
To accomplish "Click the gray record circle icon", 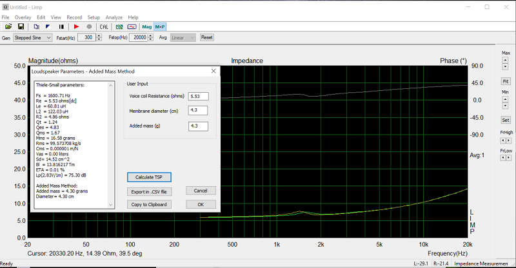I will coord(89,26).
